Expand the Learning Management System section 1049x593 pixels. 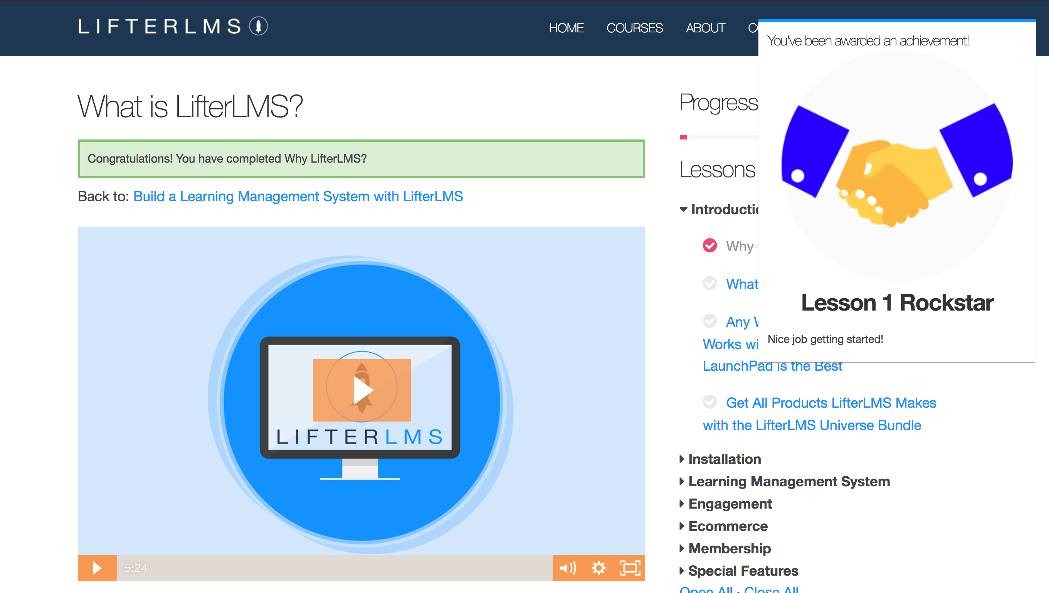click(788, 481)
